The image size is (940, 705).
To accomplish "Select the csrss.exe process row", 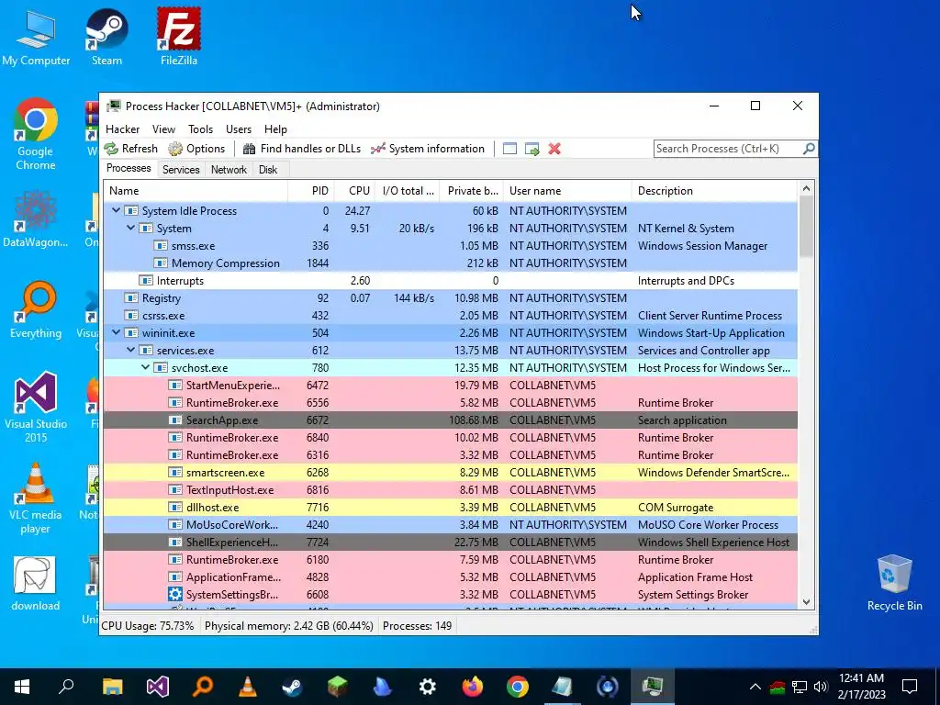I will (x=451, y=315).
